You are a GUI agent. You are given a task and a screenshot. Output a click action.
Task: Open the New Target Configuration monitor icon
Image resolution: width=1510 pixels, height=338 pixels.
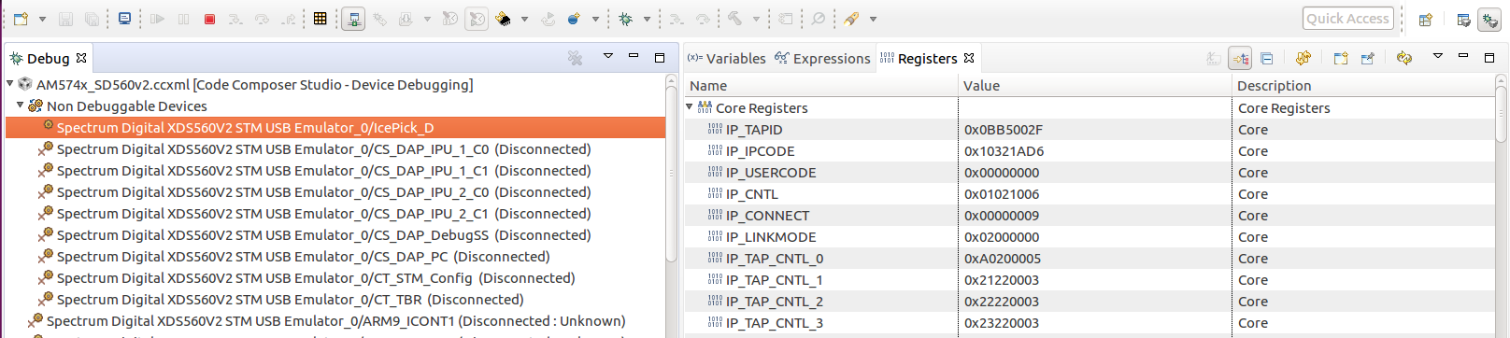(124, 19)
